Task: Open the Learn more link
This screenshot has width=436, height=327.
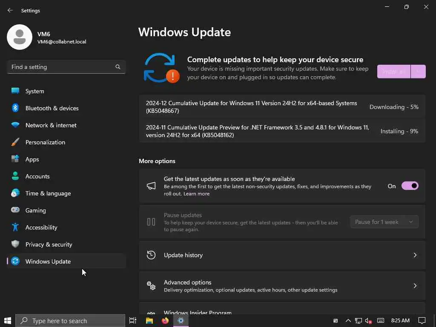Action: pyautogui.click(x=196, y=194)
